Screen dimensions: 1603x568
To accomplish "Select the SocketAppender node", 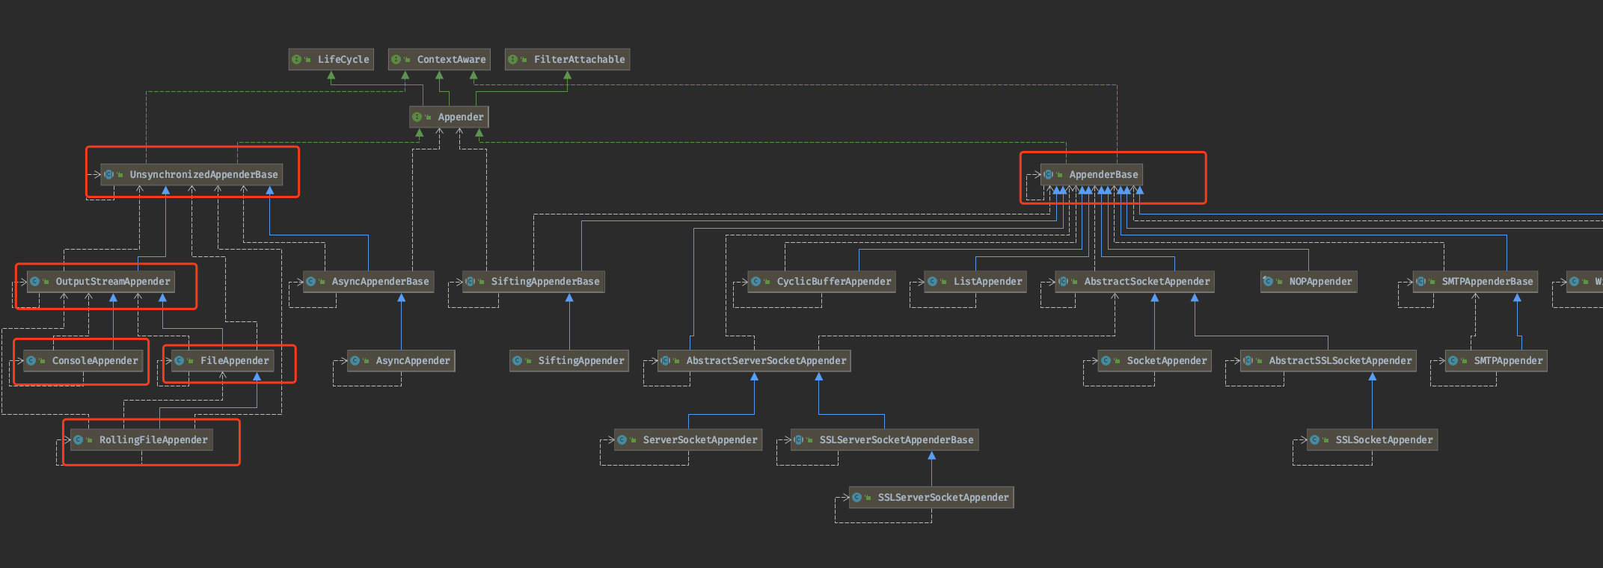I will (x=1154, y=361).
